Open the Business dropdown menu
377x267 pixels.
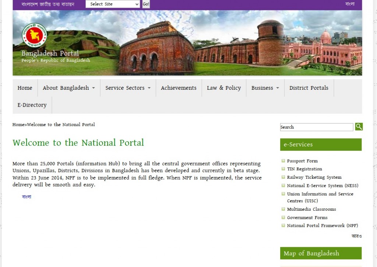point(265,88)
